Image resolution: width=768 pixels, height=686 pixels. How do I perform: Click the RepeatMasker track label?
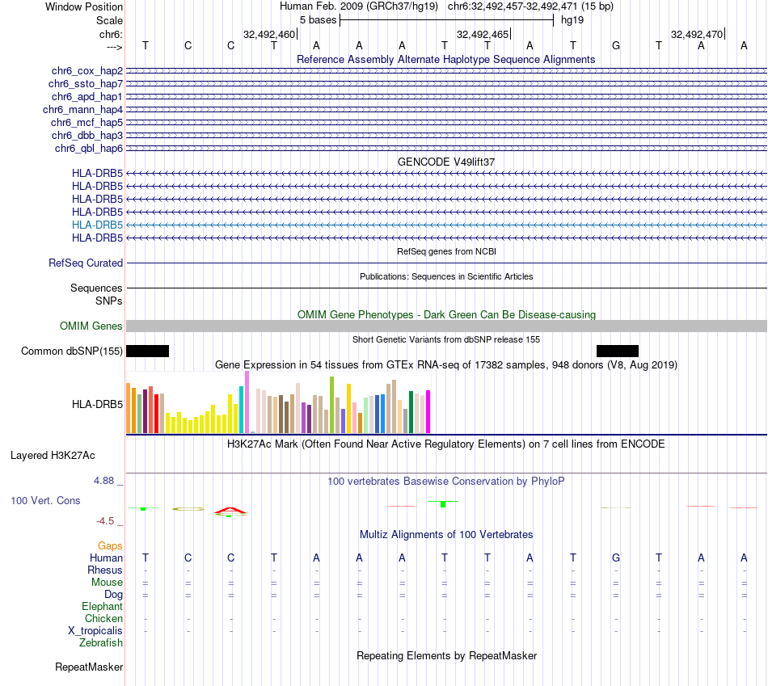(89, 667)
